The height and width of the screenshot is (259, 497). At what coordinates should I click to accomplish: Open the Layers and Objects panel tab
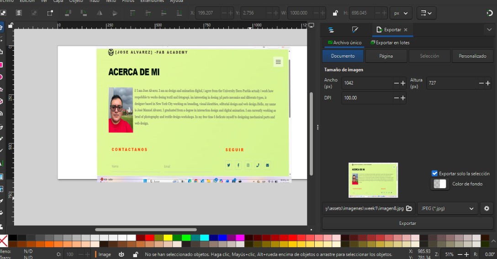click(x=331, y=30)
